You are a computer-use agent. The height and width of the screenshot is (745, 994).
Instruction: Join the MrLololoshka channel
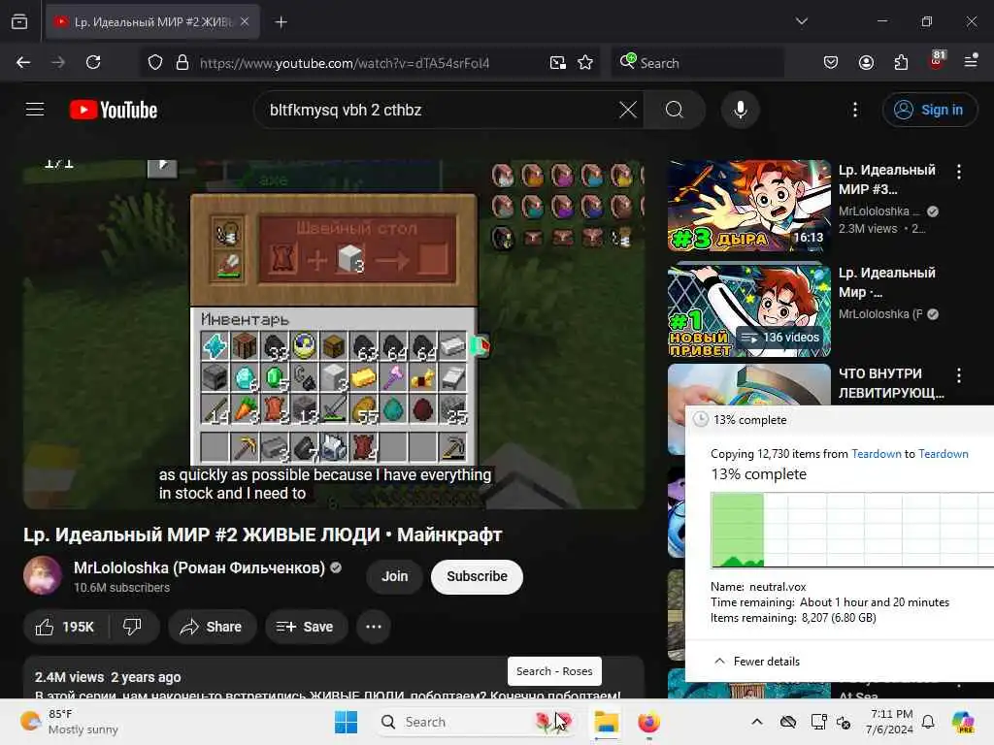point(394,576)
